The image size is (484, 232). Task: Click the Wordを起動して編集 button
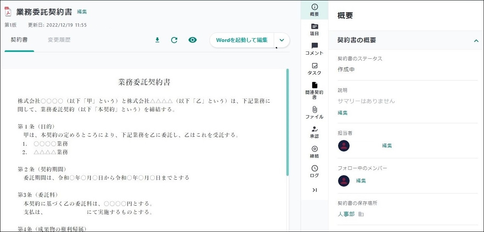click(242, 40)
